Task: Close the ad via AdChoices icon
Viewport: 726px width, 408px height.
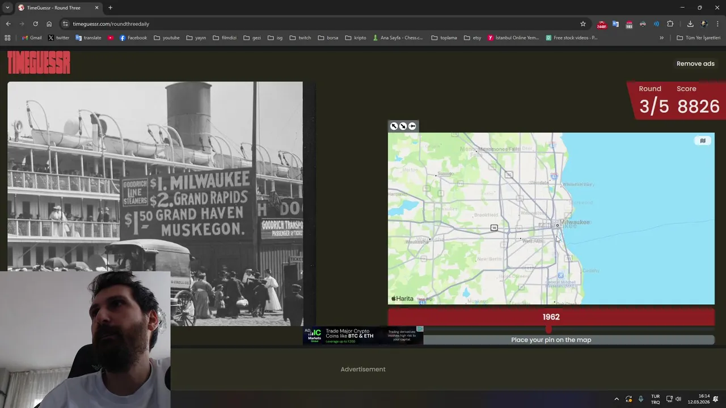Action: tap(420, 329)
